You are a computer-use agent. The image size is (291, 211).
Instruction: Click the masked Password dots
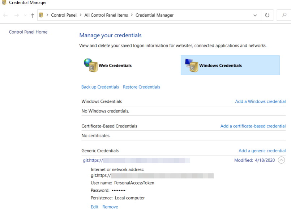tap(119, 190)
